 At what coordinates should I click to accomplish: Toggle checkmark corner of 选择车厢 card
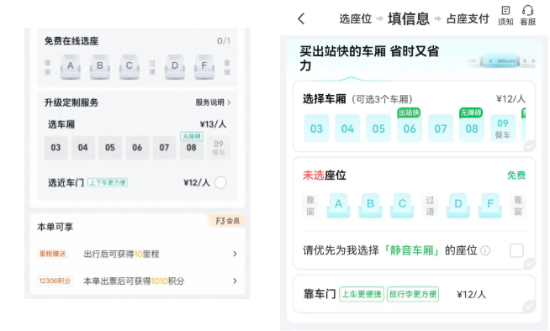[529, 145]
